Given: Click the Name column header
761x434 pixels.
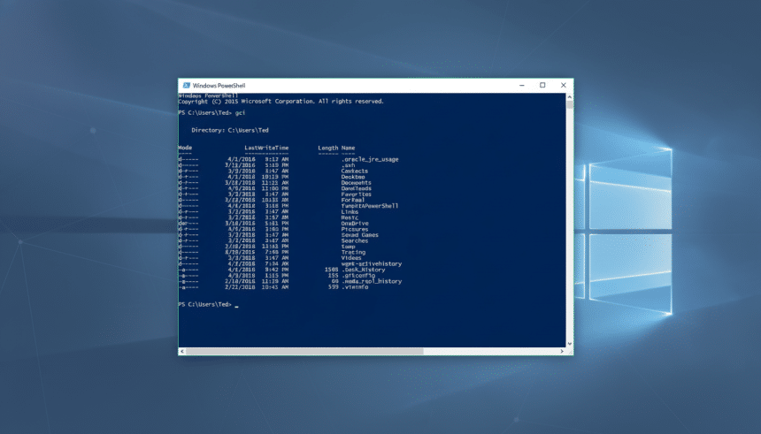Looking at the screenshot, I should coord(349,148).
